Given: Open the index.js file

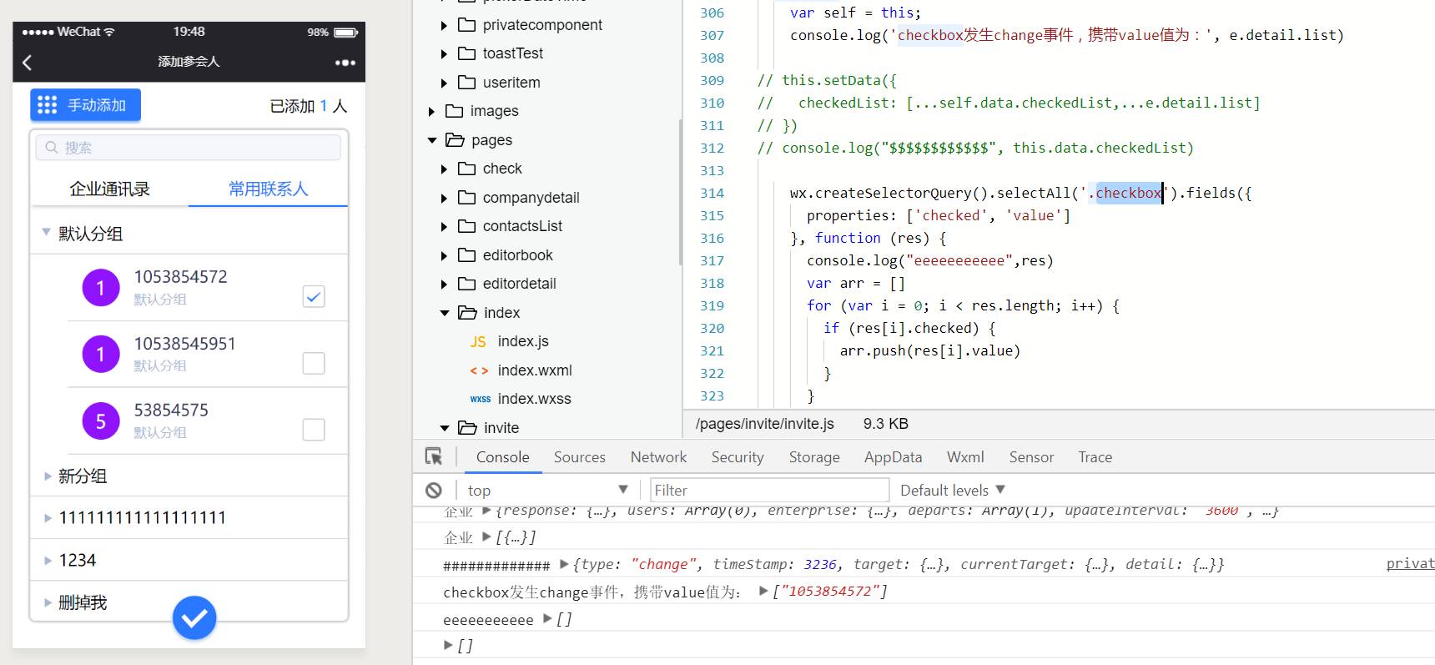Looking at the screenshot, I should 522,341.
